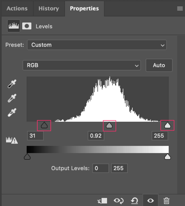The height and width of the screenshot is (206, 185).
Task: Click the shadow input field showing 31
Action: (x=35, y=136)
